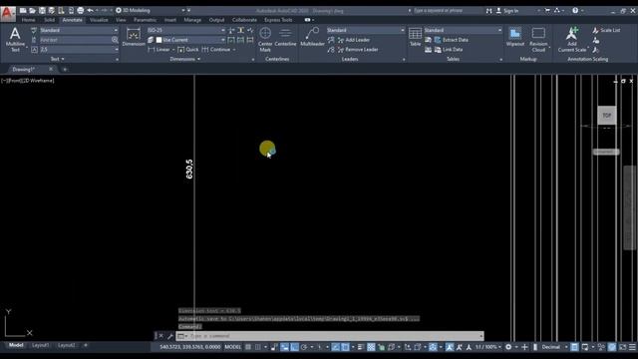Image resolution: width=638 pixels, height=359 pixels.
Task: Click the Continue dimension button
Action: click(216, 50)
